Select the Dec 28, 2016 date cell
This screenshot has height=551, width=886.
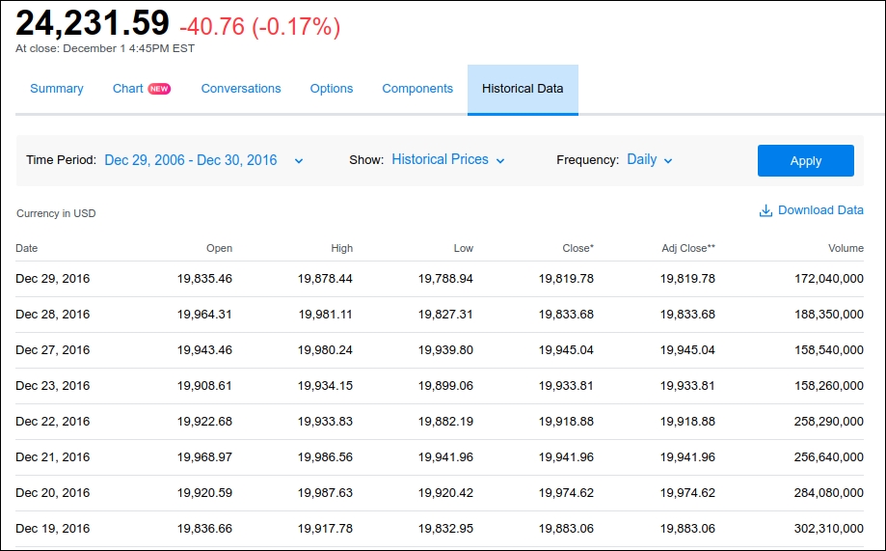click(53, 315)
